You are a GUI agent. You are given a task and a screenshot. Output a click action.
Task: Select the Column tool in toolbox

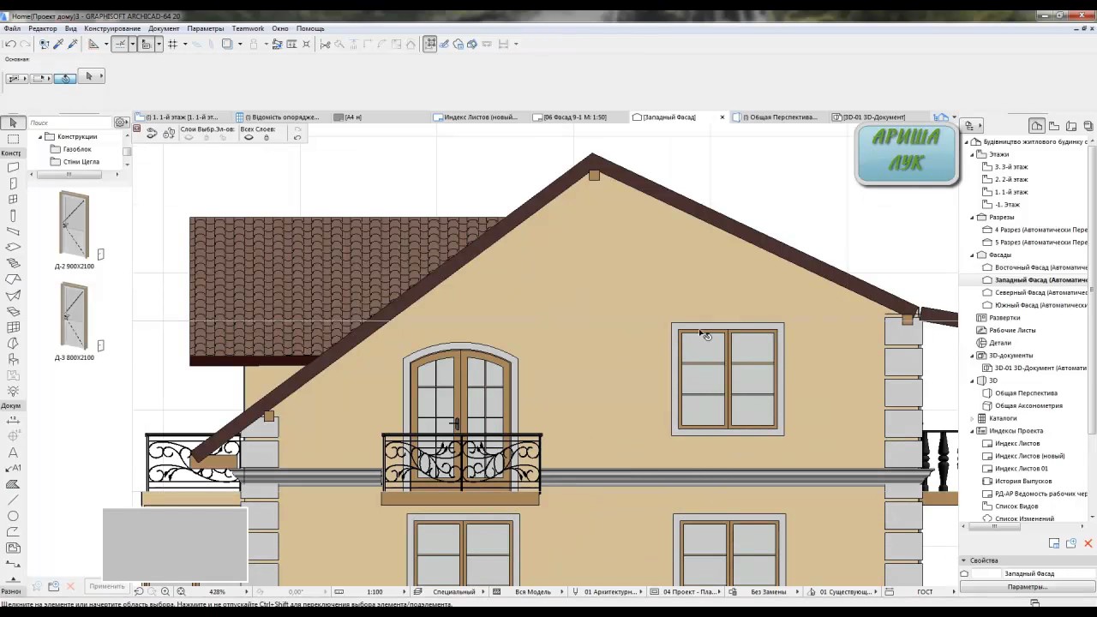click(x=13, y=216)
